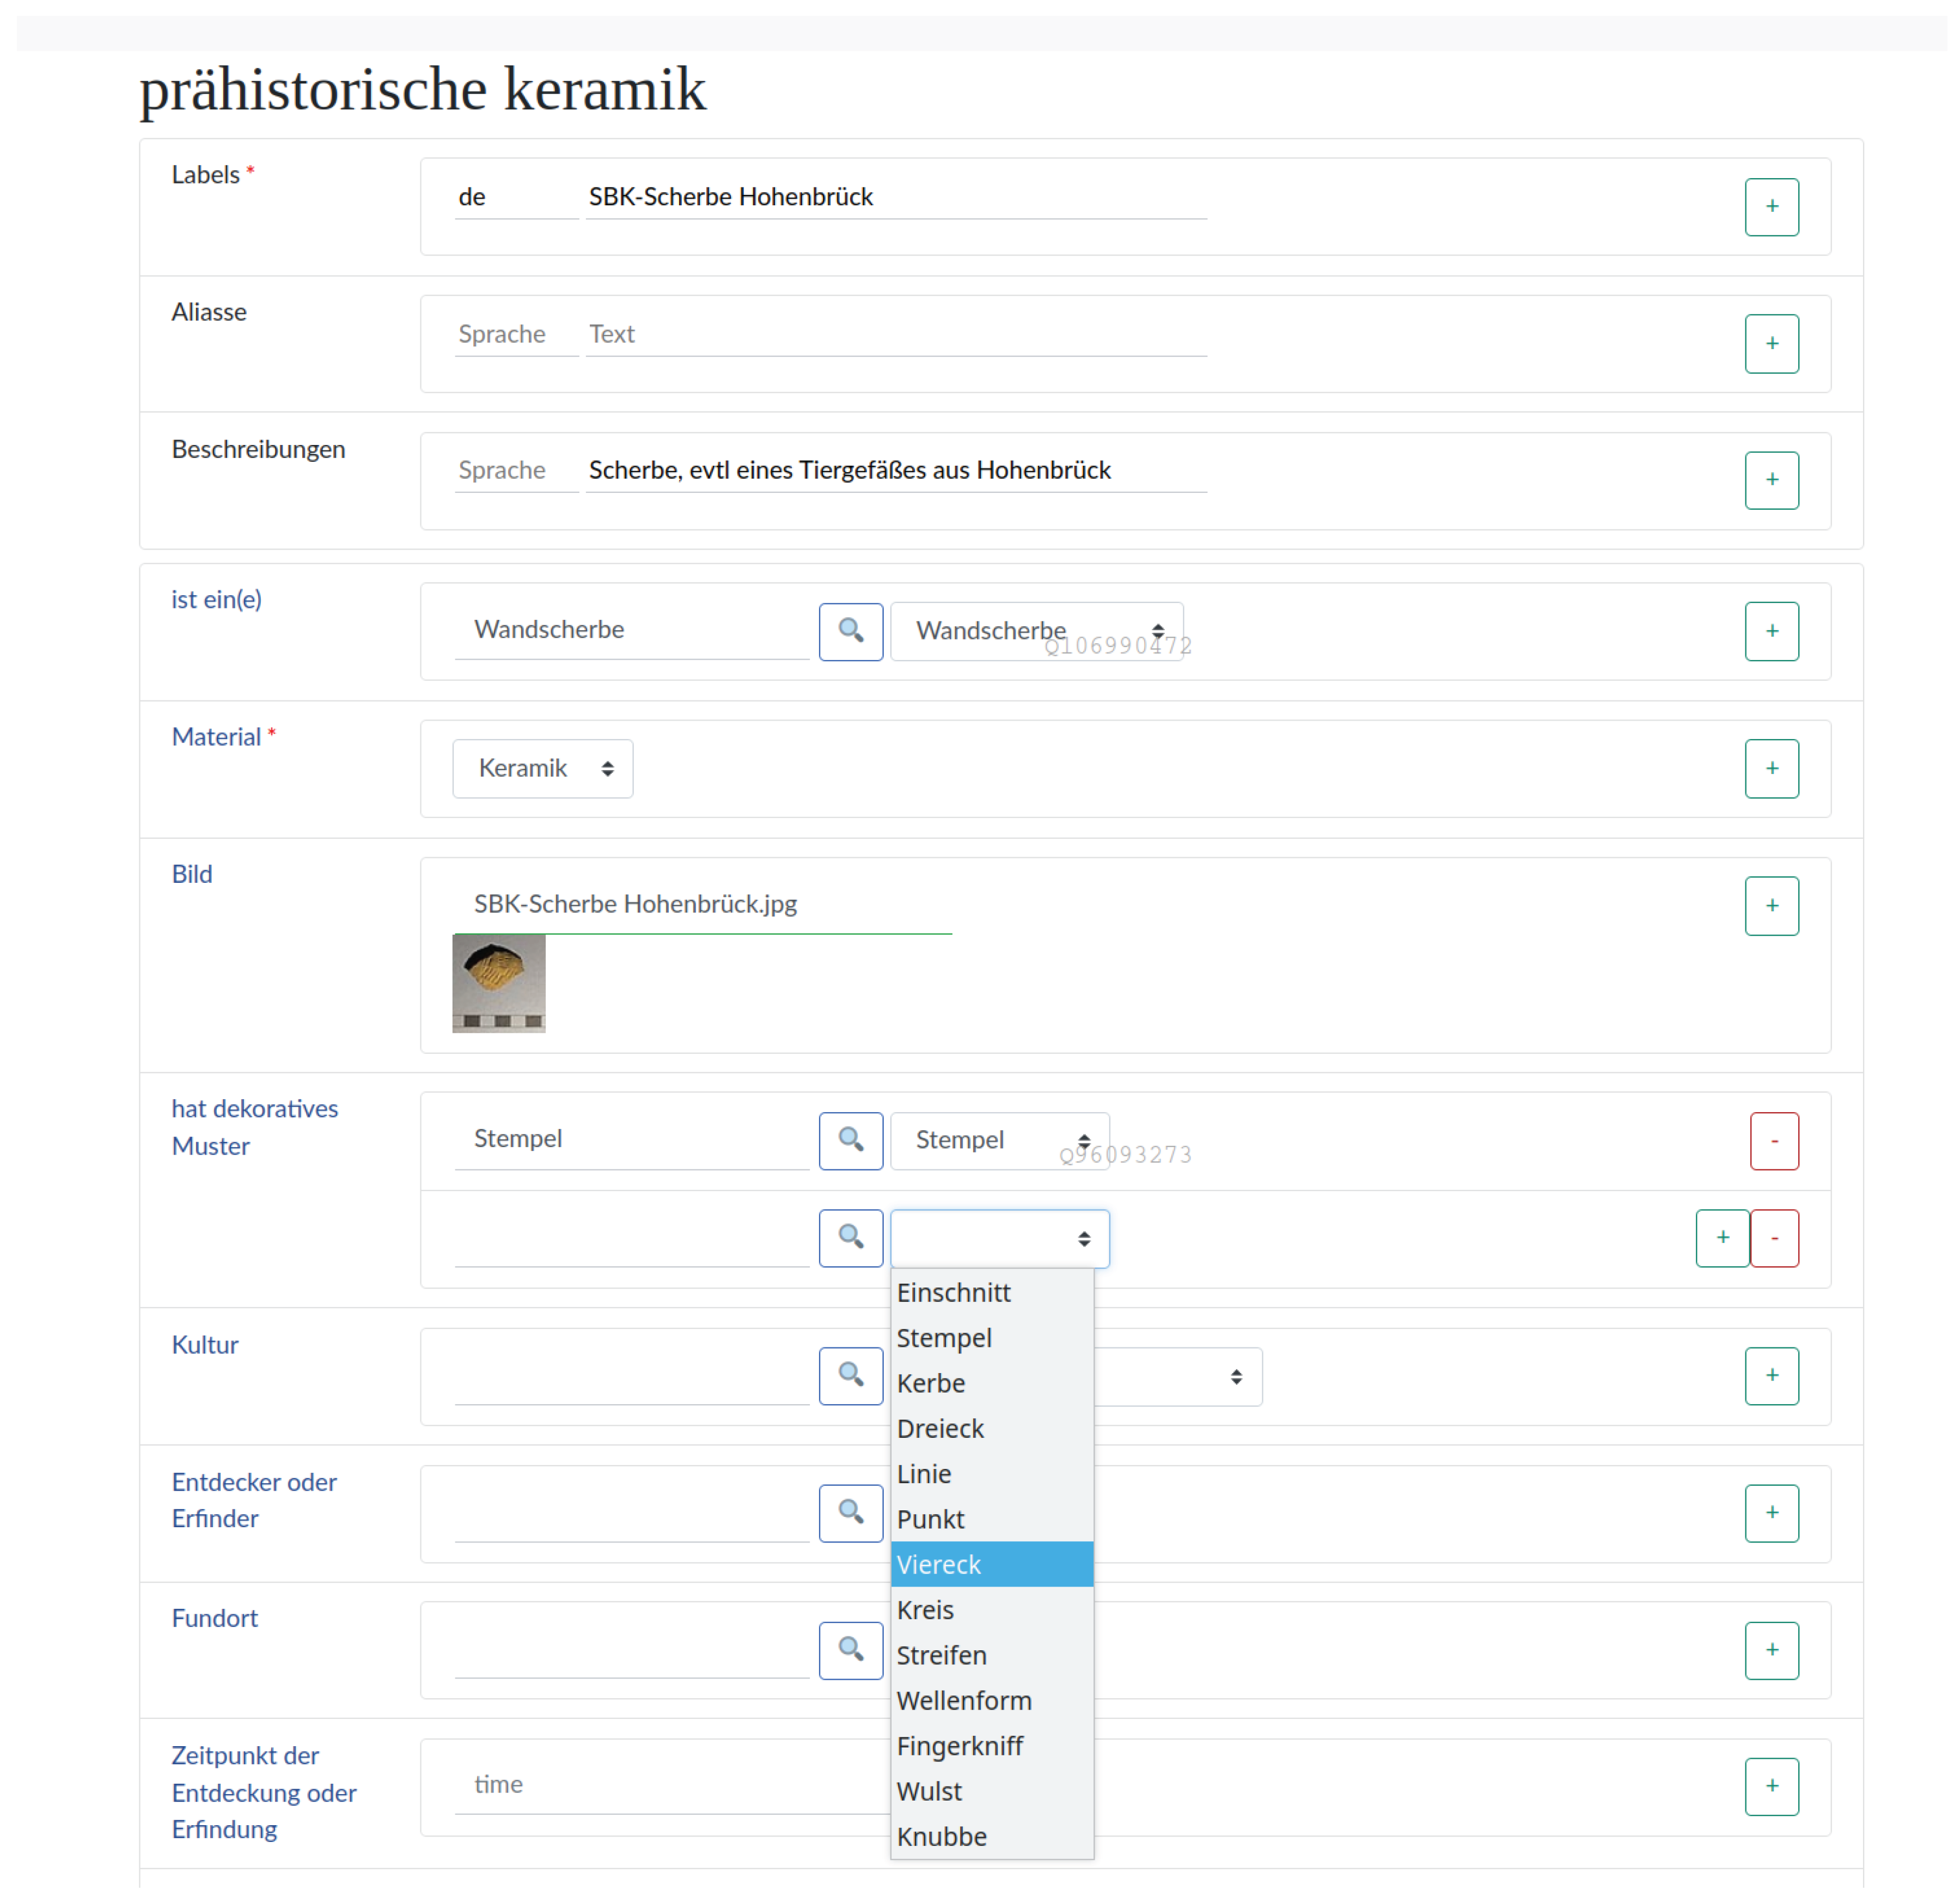This screenshot has height=1903, width=1960.
Task: Click the SBK-Scherbe image thumbnail
Action: coord(498,983)
